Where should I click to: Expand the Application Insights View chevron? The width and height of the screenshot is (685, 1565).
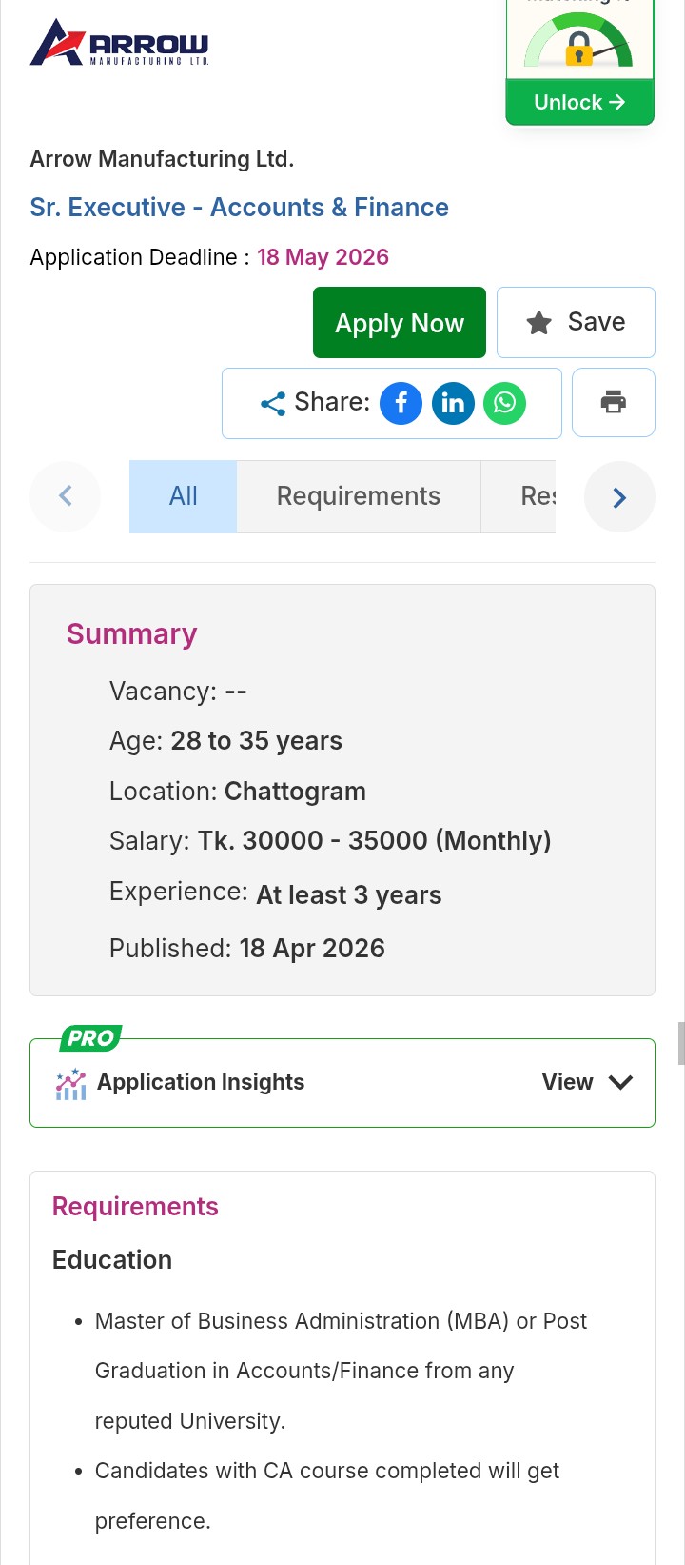point(620,1082)
